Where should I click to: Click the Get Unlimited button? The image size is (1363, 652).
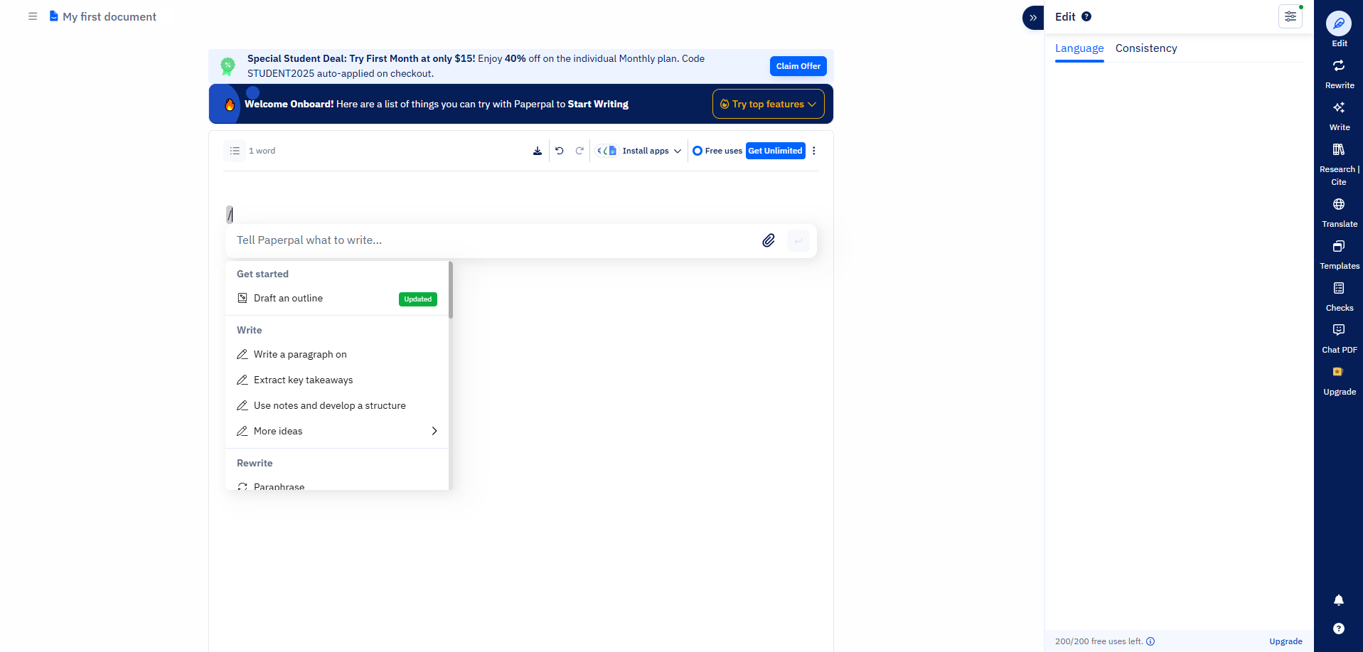(776, 151)
